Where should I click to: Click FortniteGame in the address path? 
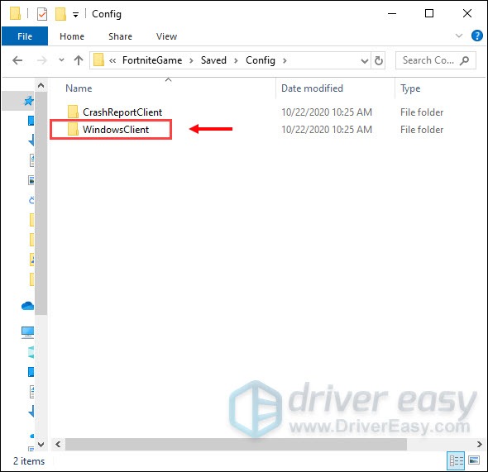(152, 60)
